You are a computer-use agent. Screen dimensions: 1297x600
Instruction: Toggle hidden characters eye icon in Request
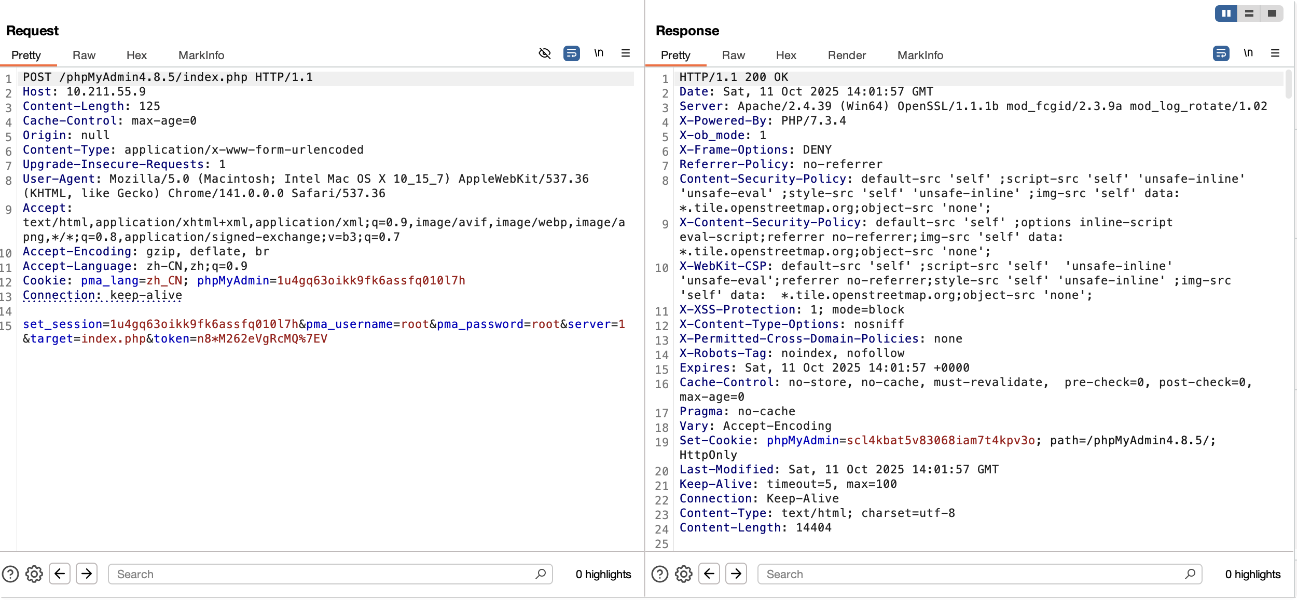[x=544, y=53]
